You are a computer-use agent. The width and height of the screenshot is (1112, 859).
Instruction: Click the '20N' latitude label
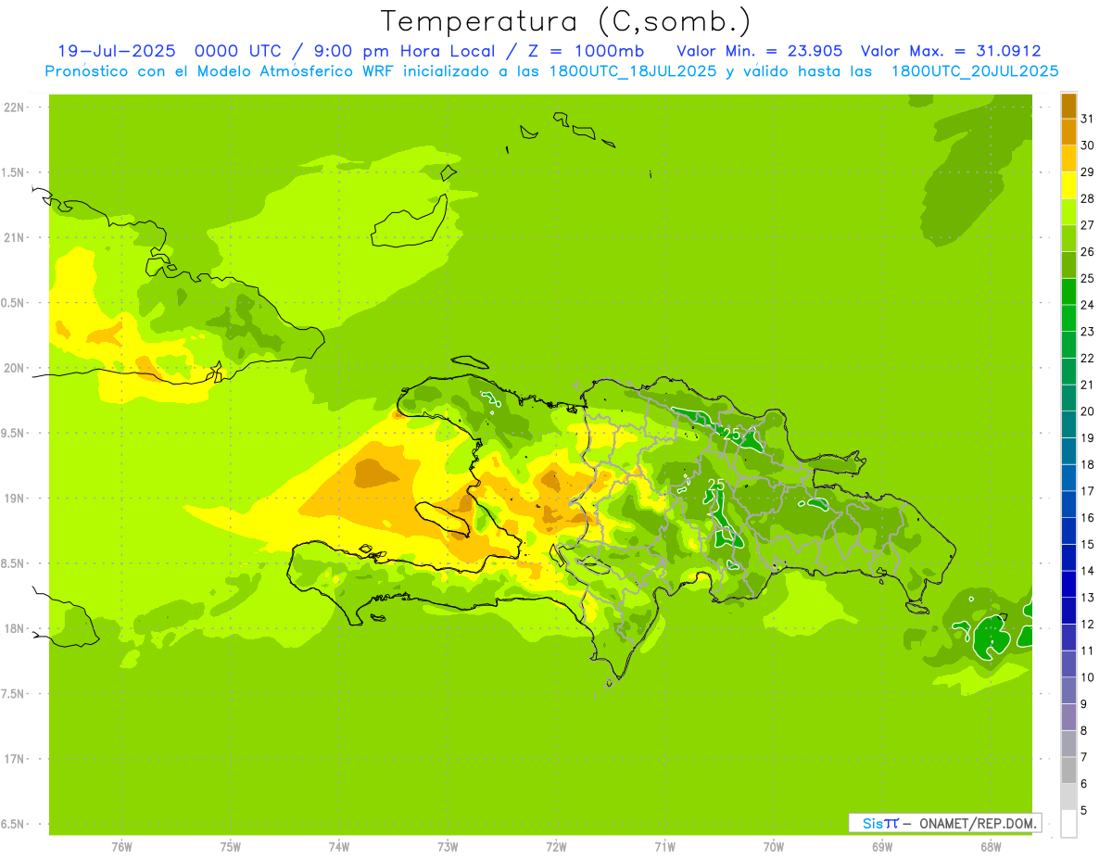pos(14,368)
